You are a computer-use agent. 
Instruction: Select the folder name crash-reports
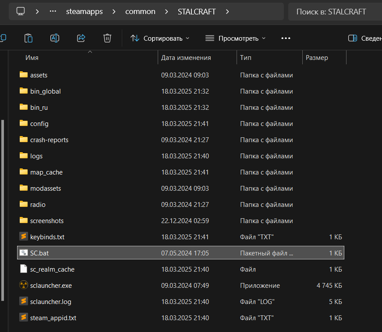pos(49,140)
